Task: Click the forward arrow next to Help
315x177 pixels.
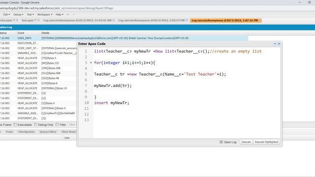Action: (73, 14)
